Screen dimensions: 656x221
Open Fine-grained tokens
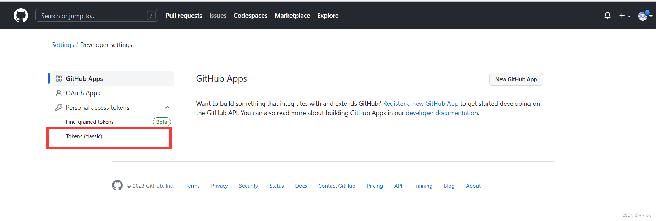(x=90, y=122)
